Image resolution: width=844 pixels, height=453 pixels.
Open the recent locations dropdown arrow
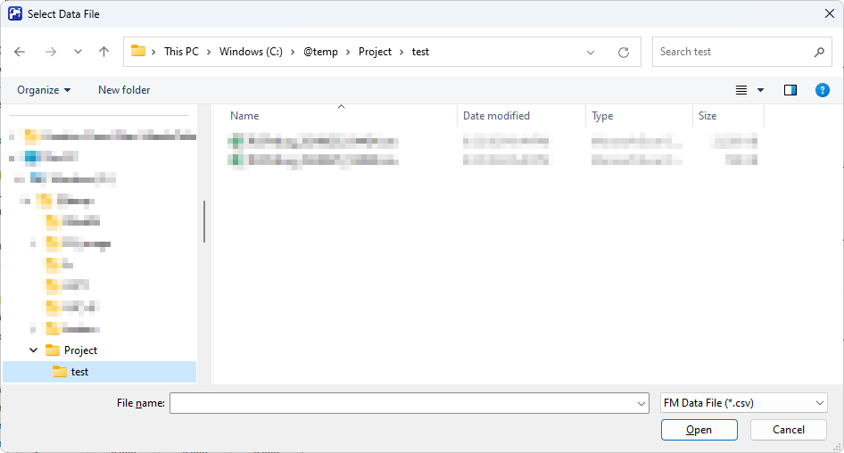78,52
